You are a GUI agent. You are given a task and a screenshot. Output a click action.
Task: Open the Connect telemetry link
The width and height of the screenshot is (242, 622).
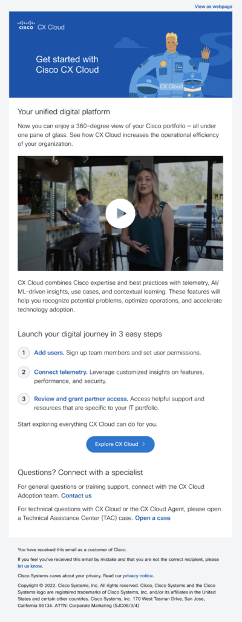pyautogui.click(x=60, y=373)
